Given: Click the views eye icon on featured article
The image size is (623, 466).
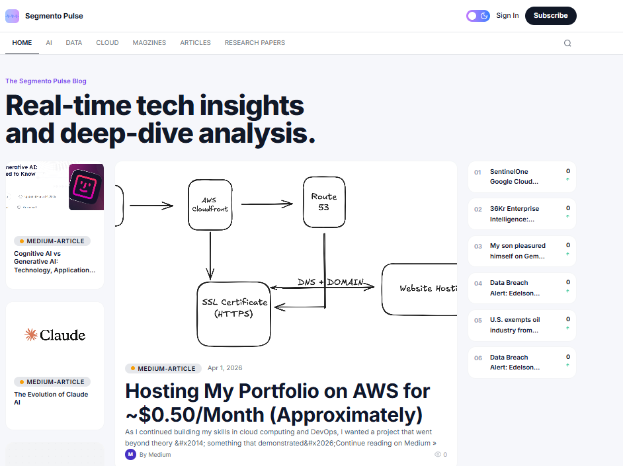Looking at the screenshot, I should click(x=437, y=455).
